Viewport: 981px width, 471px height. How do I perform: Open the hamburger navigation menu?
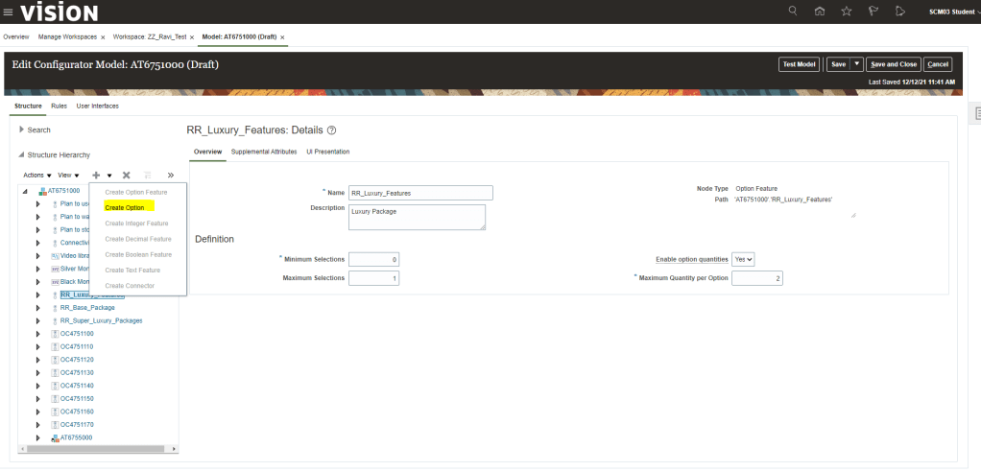[x=9, y=12]
